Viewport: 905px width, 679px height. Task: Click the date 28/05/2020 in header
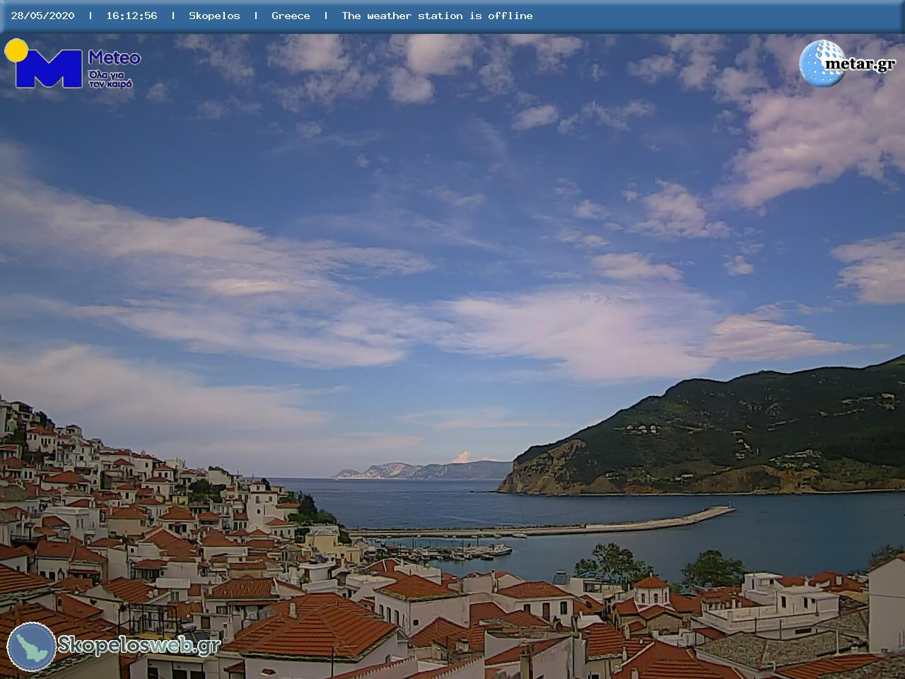pos(42,16)
